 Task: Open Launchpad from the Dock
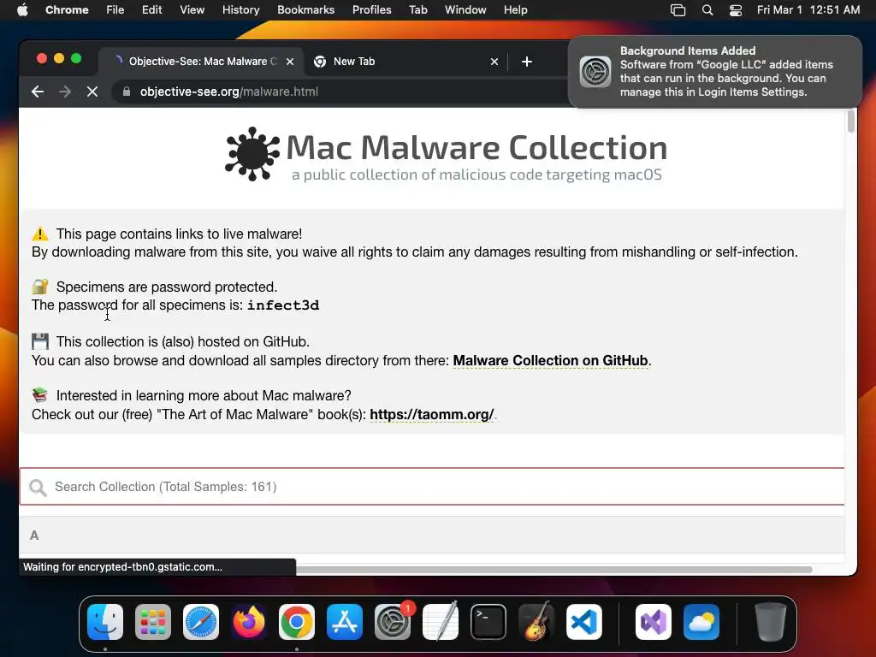(153, 622)
